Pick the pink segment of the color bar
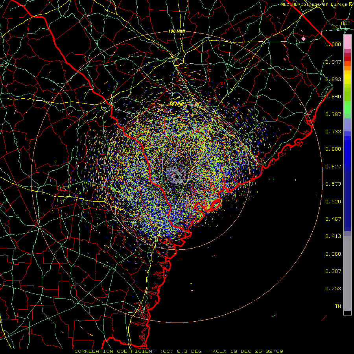This screenshot has height=354, width=354. 347,42
